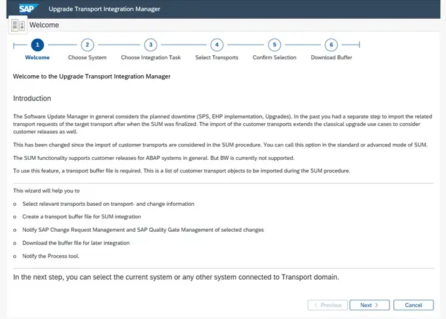The width and height of the screenshot is (446, 319).
Task: Go to step 2 Choose System circle
Action: coord(87,45)
